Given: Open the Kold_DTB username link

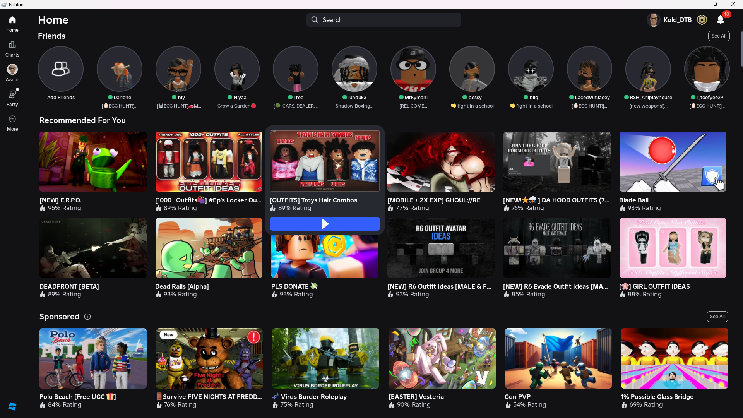Looking at the screenshot, I should (x=678, y=20).
